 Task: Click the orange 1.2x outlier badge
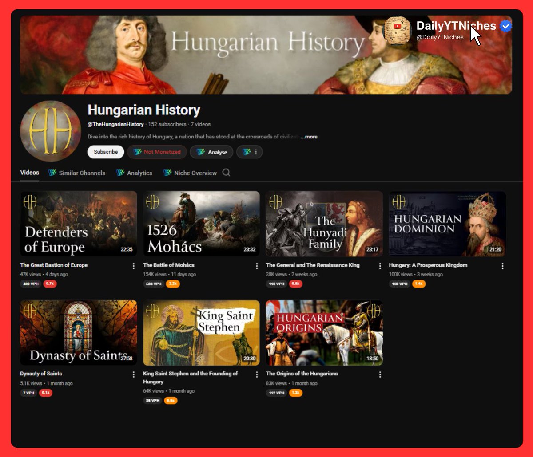pyautogui.click(x=295, y=393)
